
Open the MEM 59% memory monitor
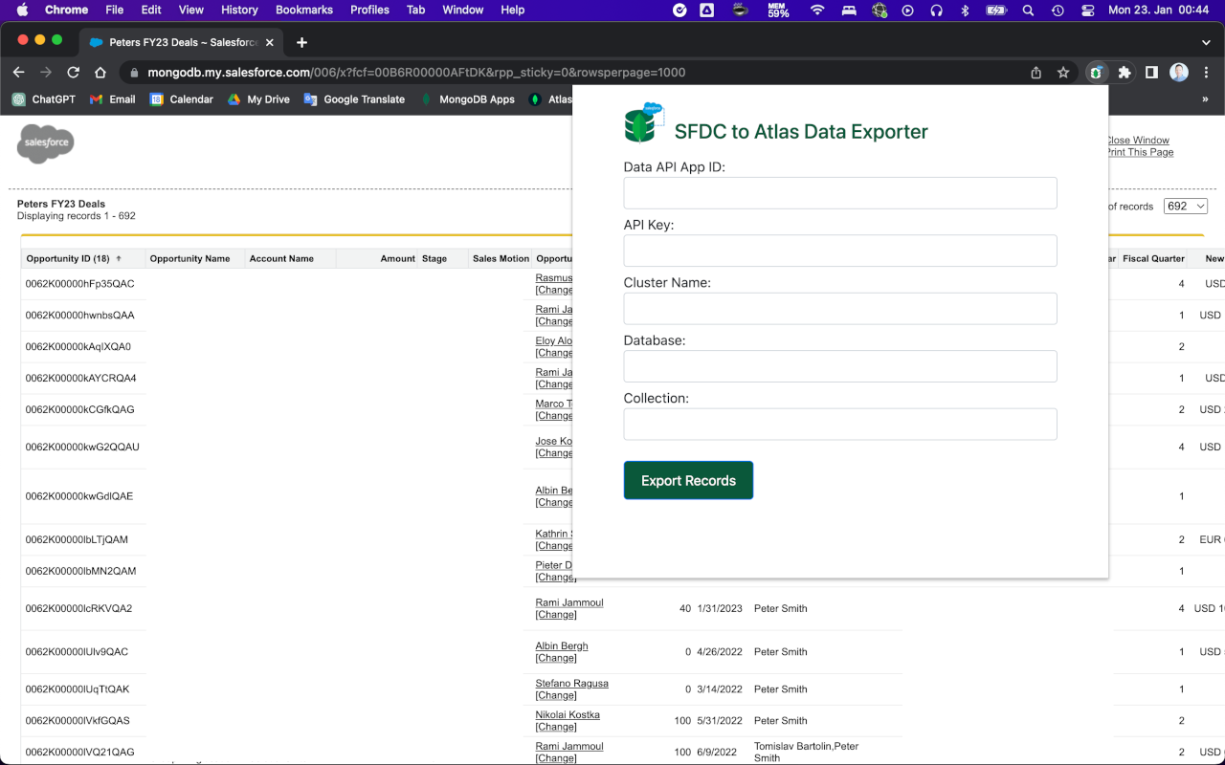point(778,10)
